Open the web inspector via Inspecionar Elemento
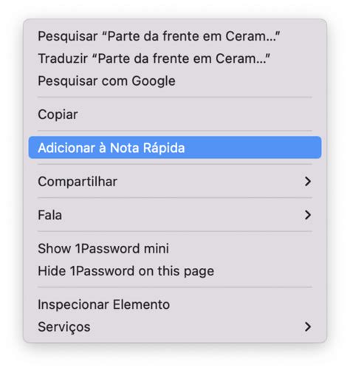The width and height of the screenshot is (350, 370). (175, 304)
